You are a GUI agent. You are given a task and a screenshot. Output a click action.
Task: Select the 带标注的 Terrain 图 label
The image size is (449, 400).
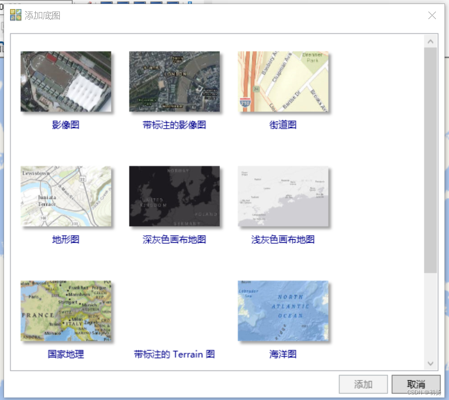pyautogui.click(x=174, y=354)
